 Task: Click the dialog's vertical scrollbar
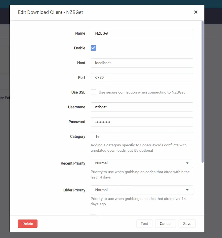pyautogui.click(x=202, y=91)
